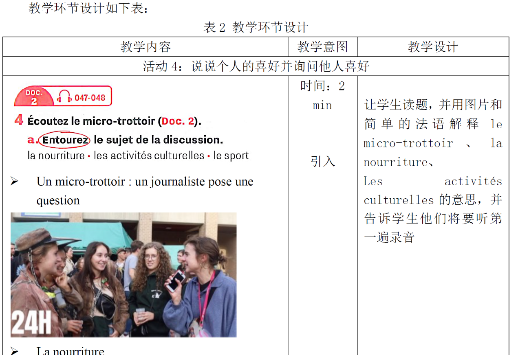Screen dimensions: 518x355
Task: Click the large red exercise number 4
Action: tap(19, 120)
